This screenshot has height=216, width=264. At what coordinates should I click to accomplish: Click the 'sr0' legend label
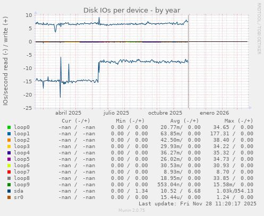[x=19, y=197]
